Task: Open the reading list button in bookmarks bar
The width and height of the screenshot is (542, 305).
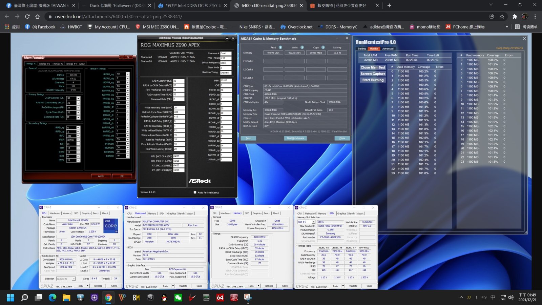Action: click(526, 27)
